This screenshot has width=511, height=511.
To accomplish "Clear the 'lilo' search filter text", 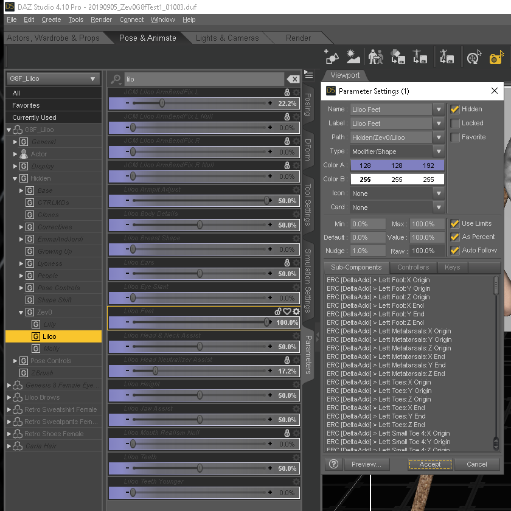I will [293, 79].
